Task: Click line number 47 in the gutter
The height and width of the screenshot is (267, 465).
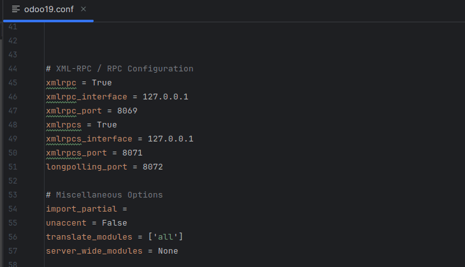Action: click(x=13, y=111)
